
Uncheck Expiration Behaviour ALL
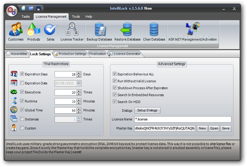coord(115,74)
